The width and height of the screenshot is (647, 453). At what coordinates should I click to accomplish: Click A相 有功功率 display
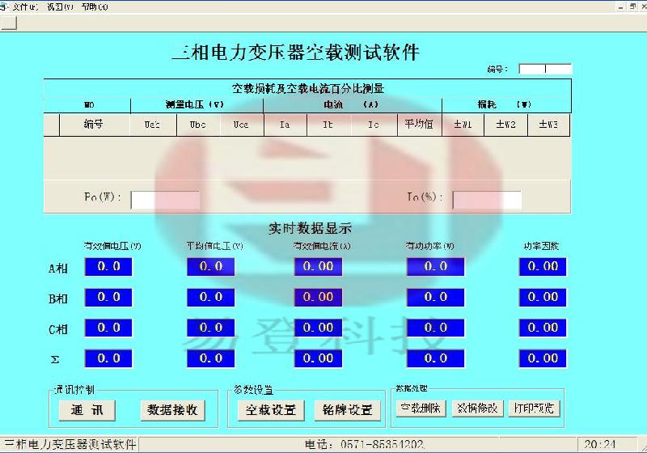click(x=435, y=267)
